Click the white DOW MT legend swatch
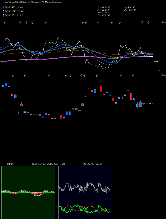Screen dimensions: 166x219 pyautogui.click(x=4, y=12)
